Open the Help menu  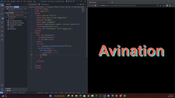pos(34,1)
